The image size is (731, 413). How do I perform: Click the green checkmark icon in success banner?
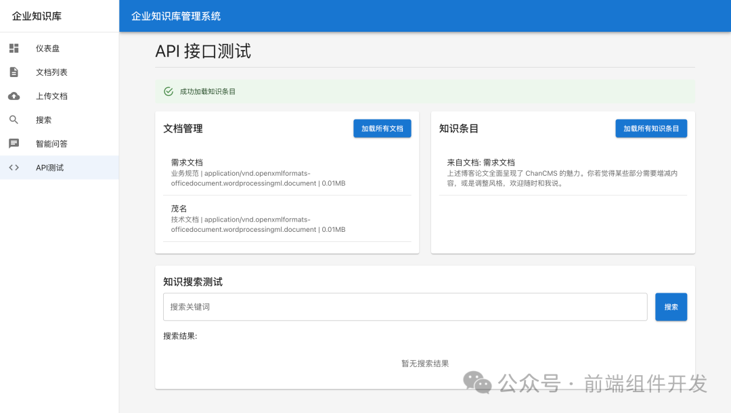tap(169, 91)
